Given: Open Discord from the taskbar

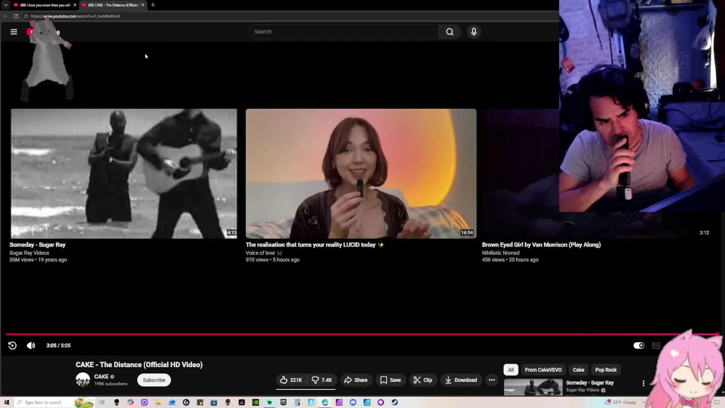Looking at the screenshot, I should pyautogui.click(x=353, y=402).
